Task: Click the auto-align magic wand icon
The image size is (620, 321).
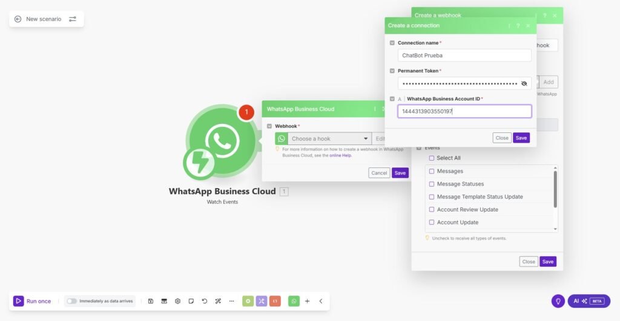Action: click(x=218, y=301)
